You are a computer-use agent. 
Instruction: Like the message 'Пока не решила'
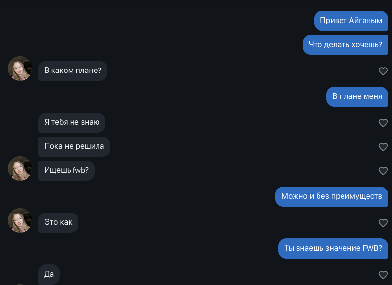pyautogui.click(x=383, y=147)
